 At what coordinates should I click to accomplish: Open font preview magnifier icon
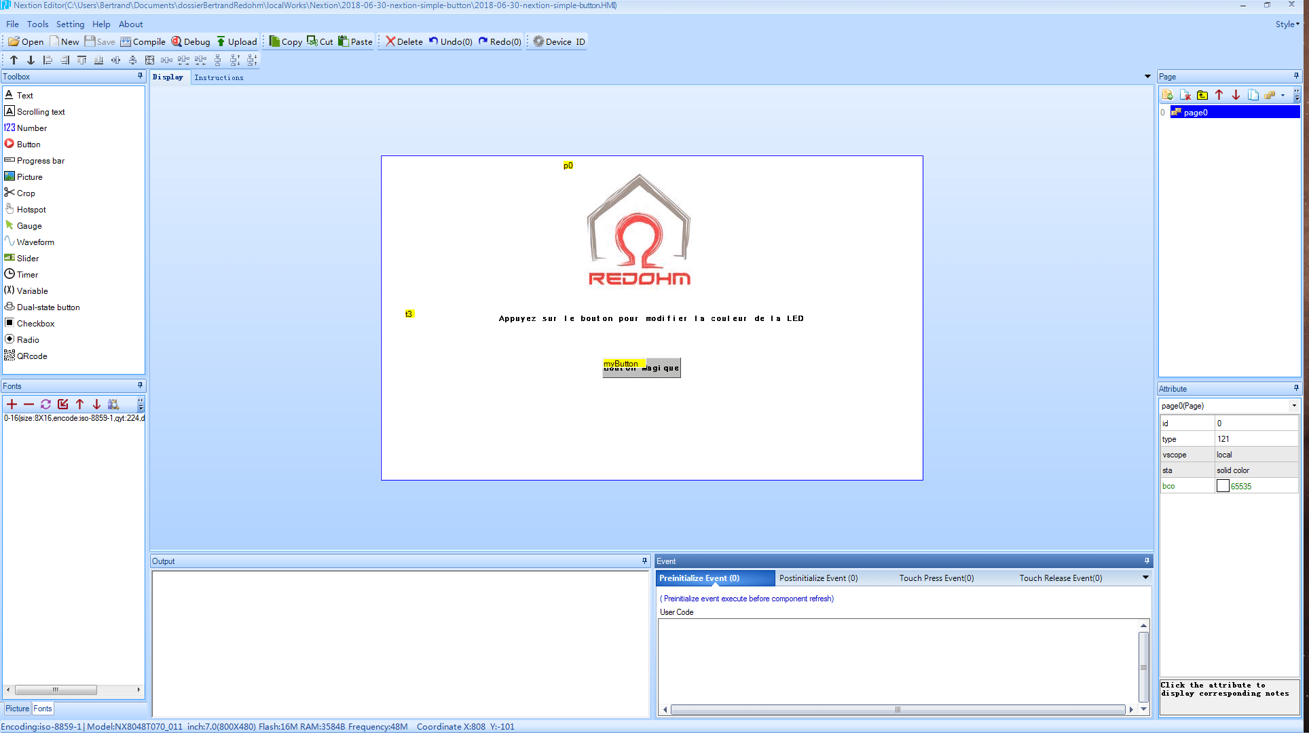point(113,405)
